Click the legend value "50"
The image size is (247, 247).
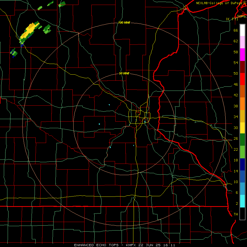[236, 74]
